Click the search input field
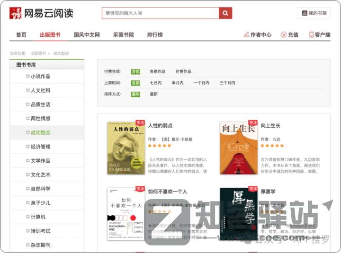The image size is (341, 253). pos(160,13)
